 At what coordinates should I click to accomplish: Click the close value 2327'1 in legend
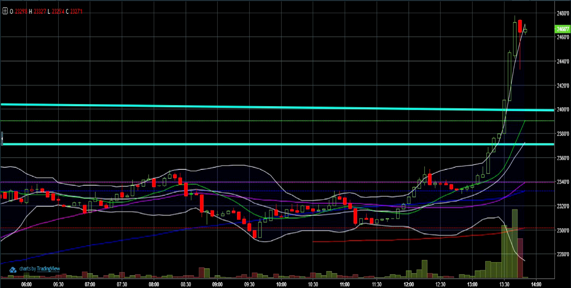(76, 12)
